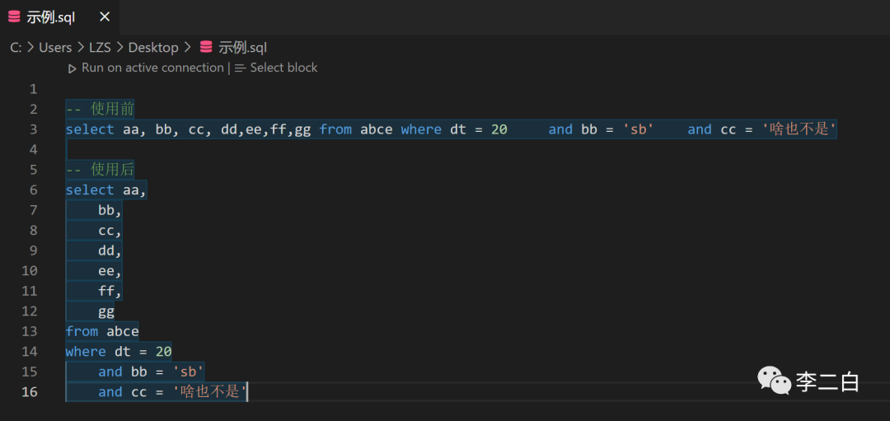Open the Desktop breadcrumb folder
The width and height of the screenshot is (890, 421).
point(153,47)
